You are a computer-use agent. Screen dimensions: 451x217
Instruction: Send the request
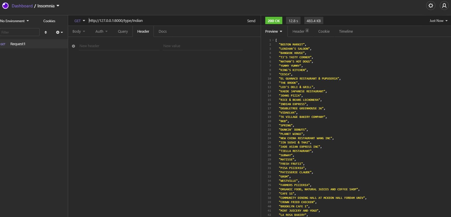tap(251, 21)
